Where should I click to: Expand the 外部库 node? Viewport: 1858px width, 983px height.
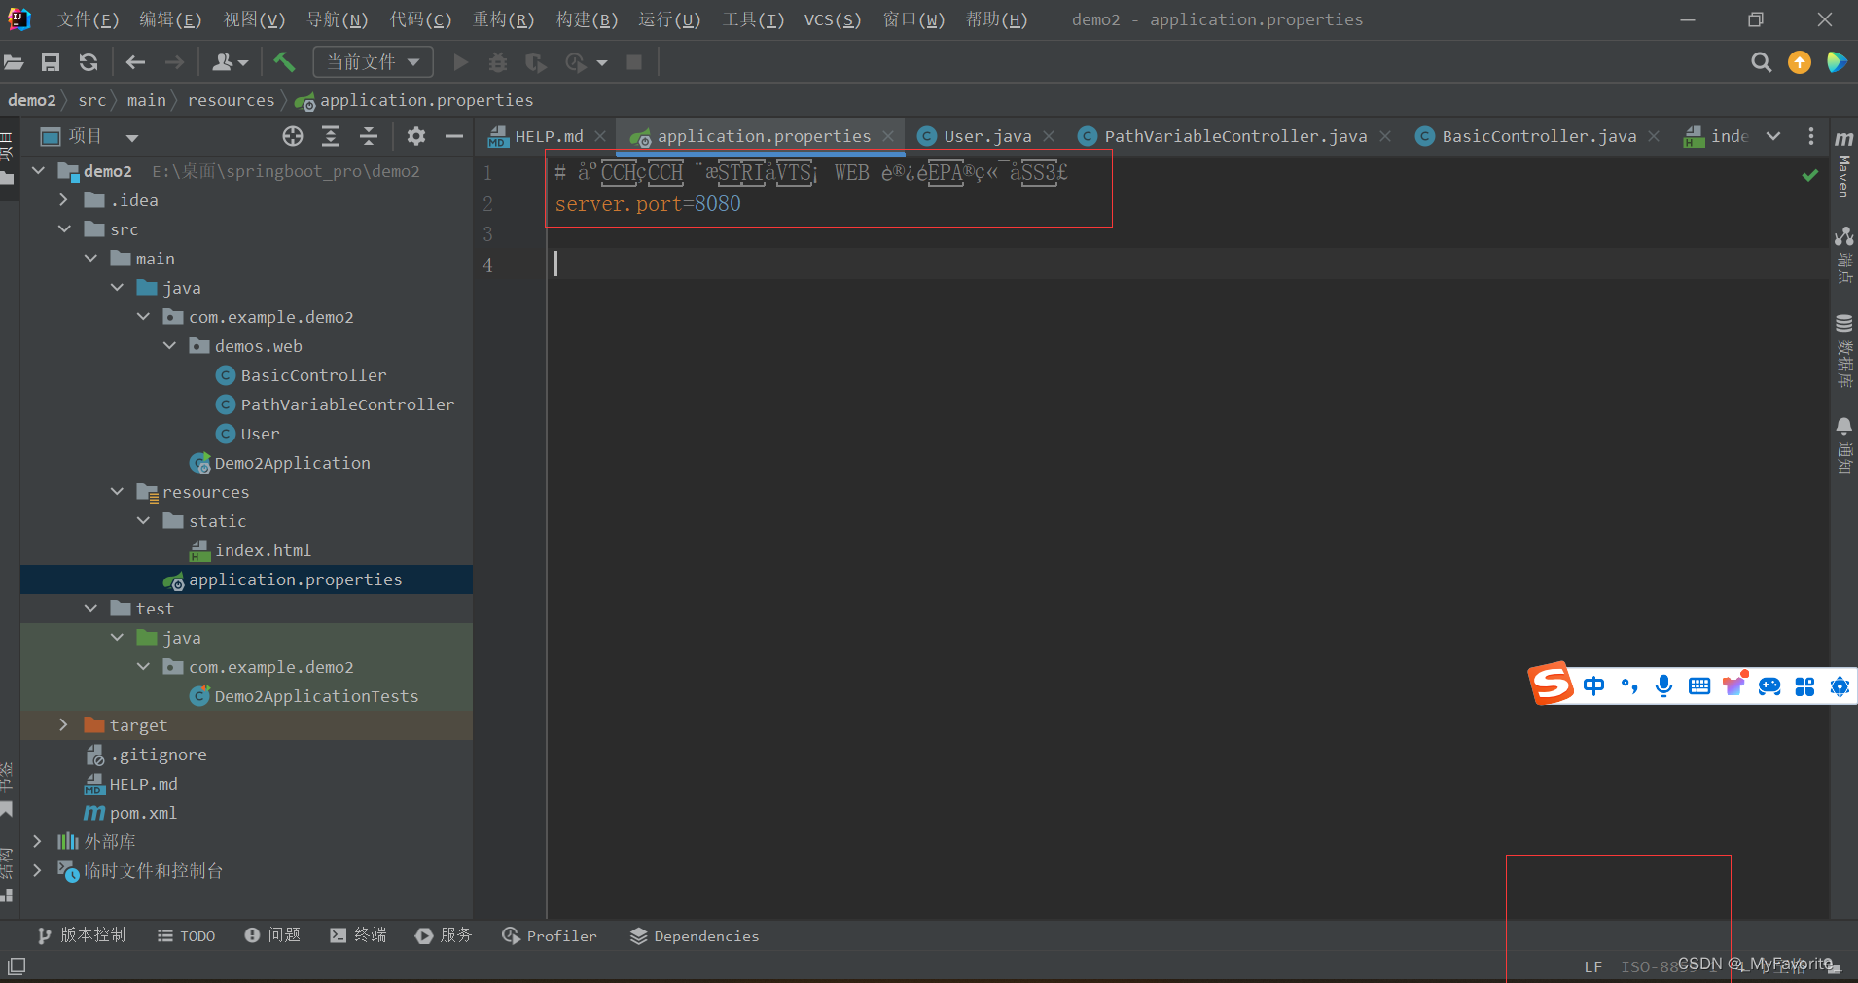[x=37, y=842]
